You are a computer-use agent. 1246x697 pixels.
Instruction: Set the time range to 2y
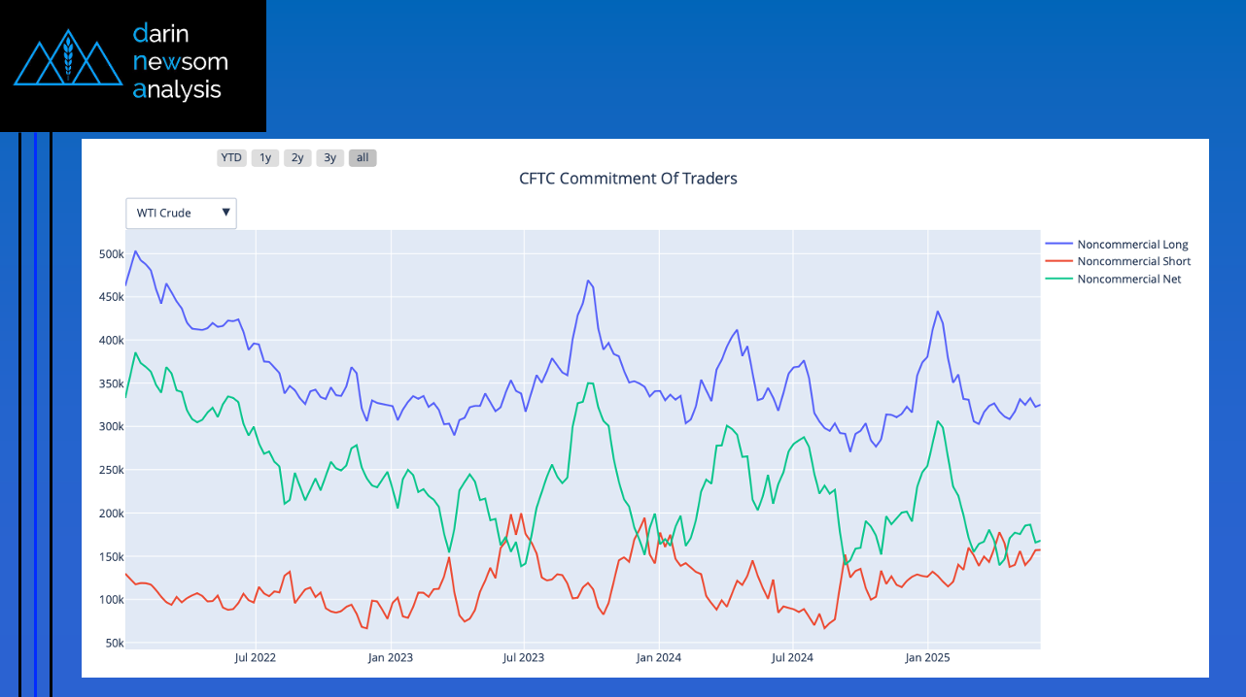pyautogui.click(x=297, y=158)
